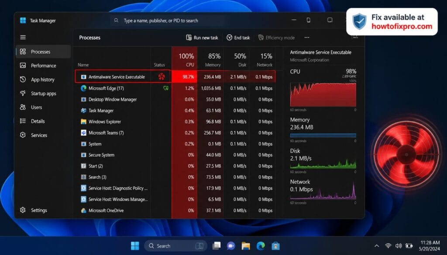Screen dimensions: 447x255
Task: Open Task View from the taskbar
Action: point(217,246)
